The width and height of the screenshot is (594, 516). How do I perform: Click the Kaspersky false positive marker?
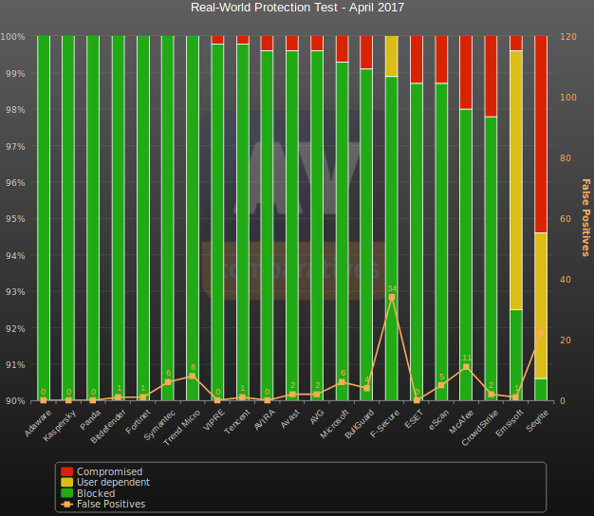[68, 400]
